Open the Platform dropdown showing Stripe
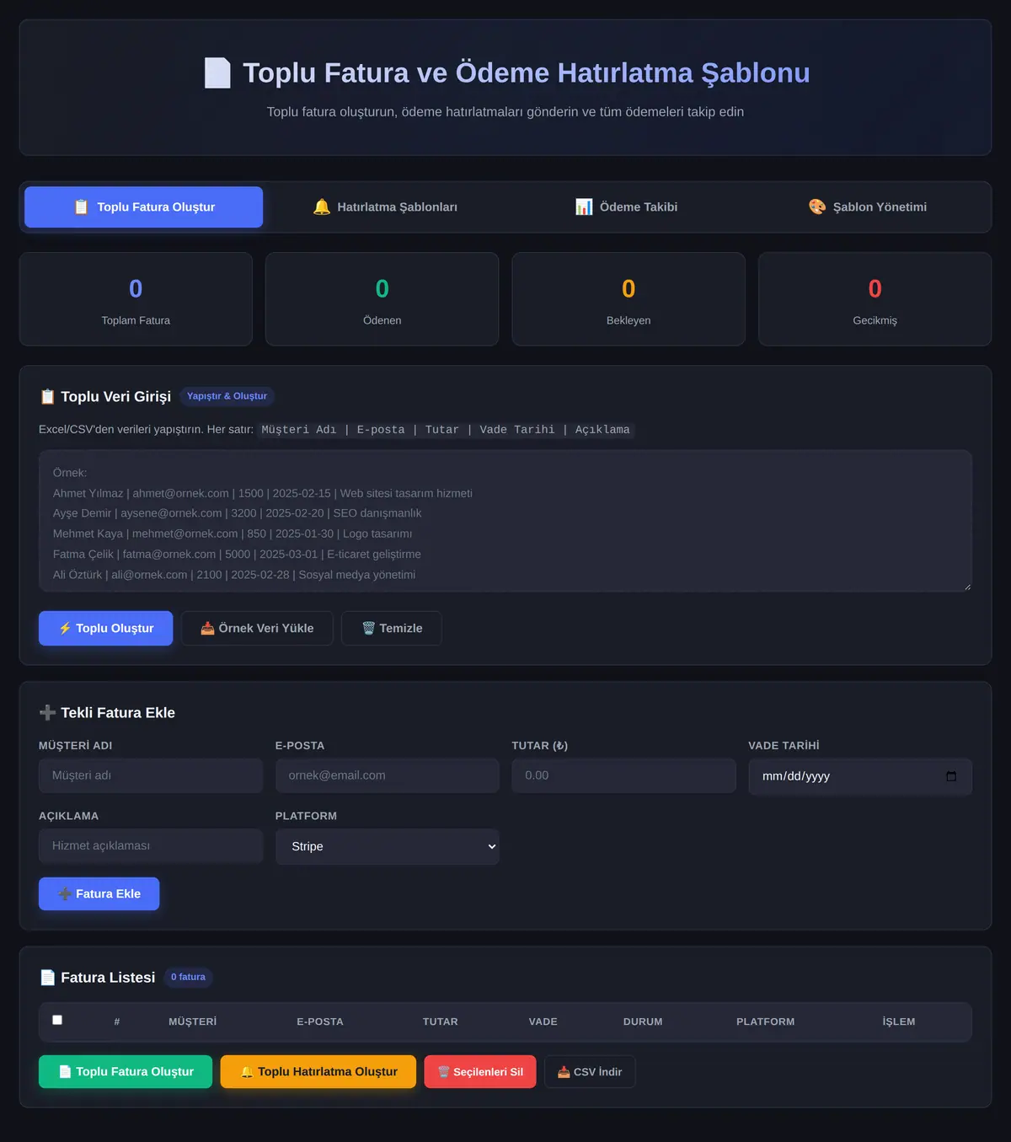This screenshot has height=1142, width=1011. [388, 846]
